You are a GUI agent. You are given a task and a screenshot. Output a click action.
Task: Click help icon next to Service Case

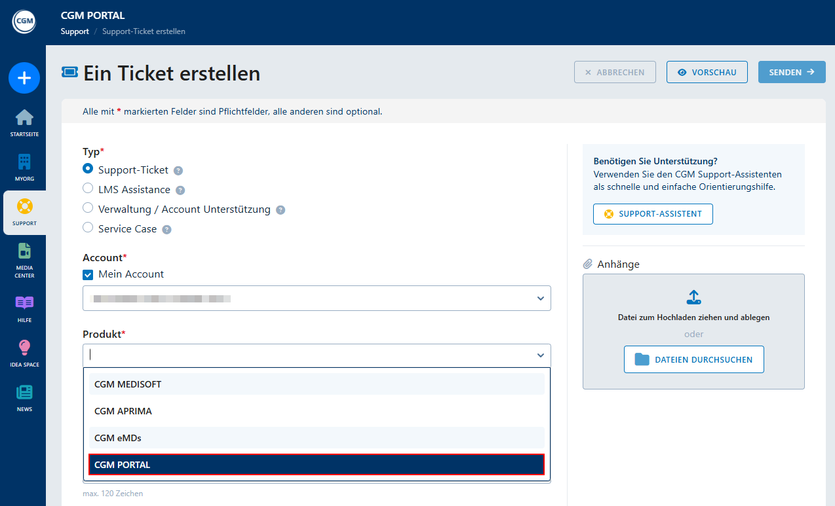coord(166,230)
